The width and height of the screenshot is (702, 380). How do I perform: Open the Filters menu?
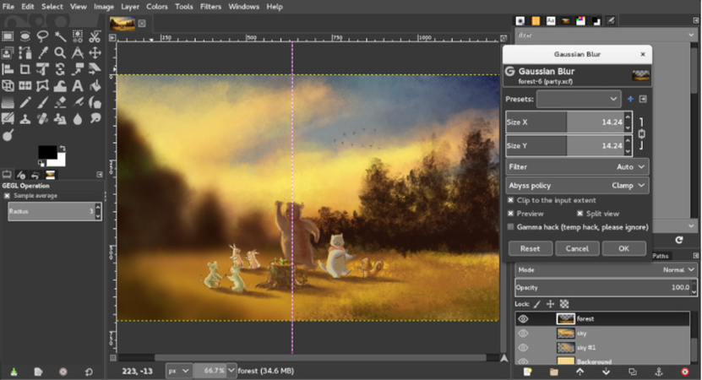coord(210,7)
